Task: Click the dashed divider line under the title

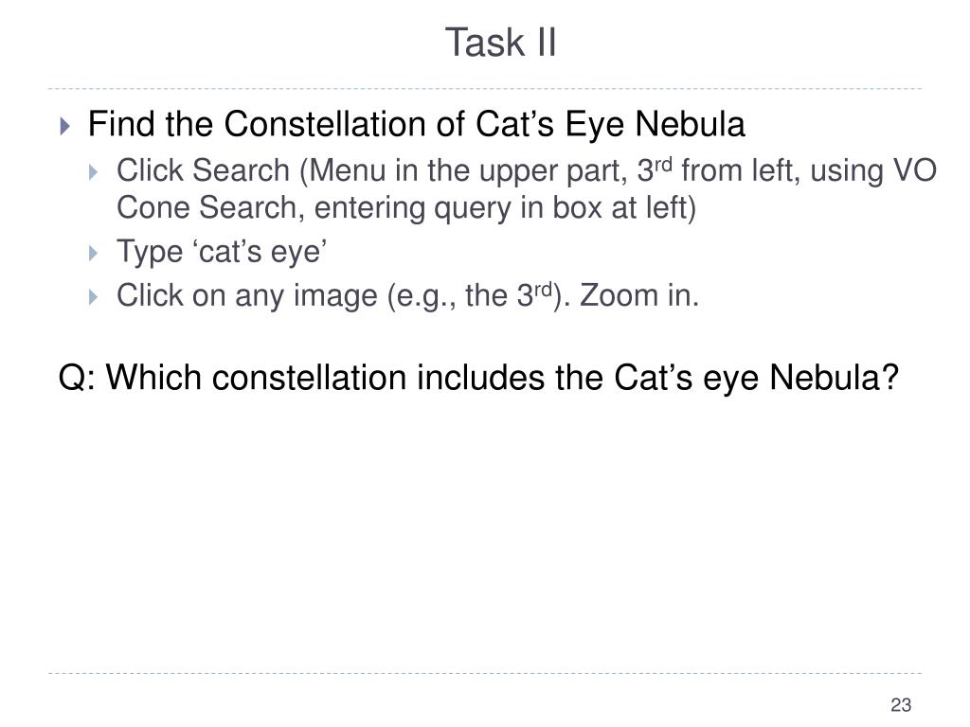Action: 485,89
